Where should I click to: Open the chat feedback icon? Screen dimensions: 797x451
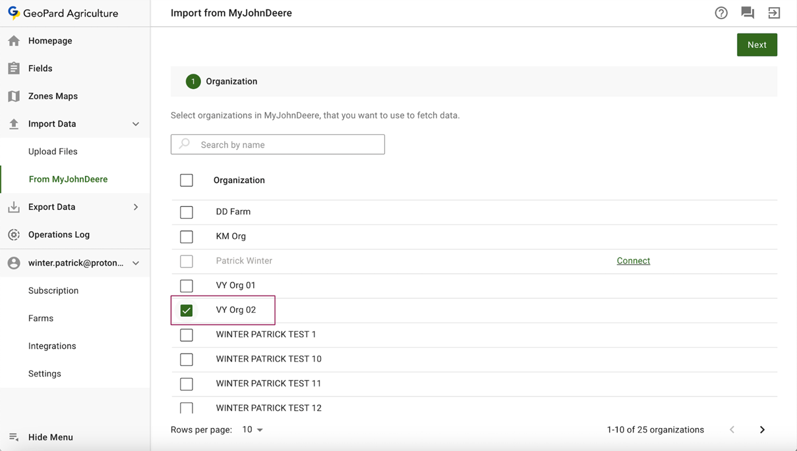tap(748, 13)
